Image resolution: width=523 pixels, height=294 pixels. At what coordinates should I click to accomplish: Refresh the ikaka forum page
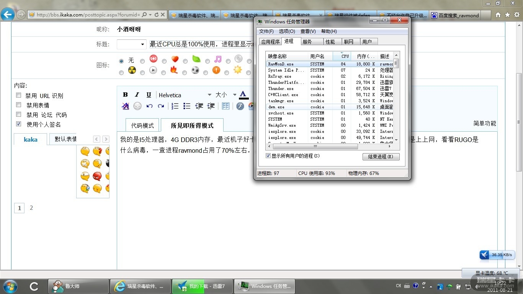click(x=156, y=15)
